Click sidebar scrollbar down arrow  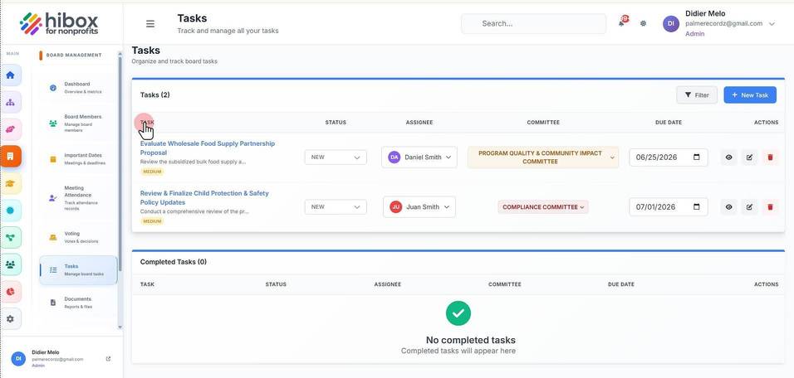120,327
